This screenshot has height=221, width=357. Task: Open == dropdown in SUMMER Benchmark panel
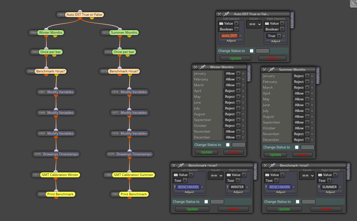[307, 176]
